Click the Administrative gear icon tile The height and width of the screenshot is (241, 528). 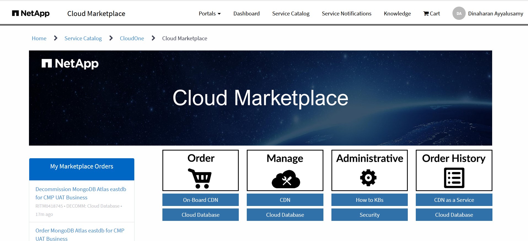click(369, 170)
